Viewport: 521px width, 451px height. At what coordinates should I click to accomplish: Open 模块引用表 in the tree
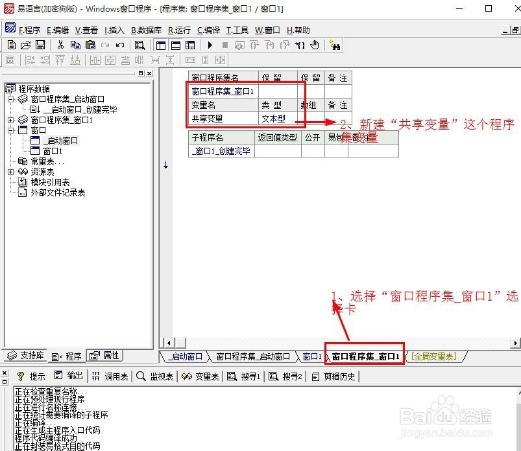click(x=50, y=182)
